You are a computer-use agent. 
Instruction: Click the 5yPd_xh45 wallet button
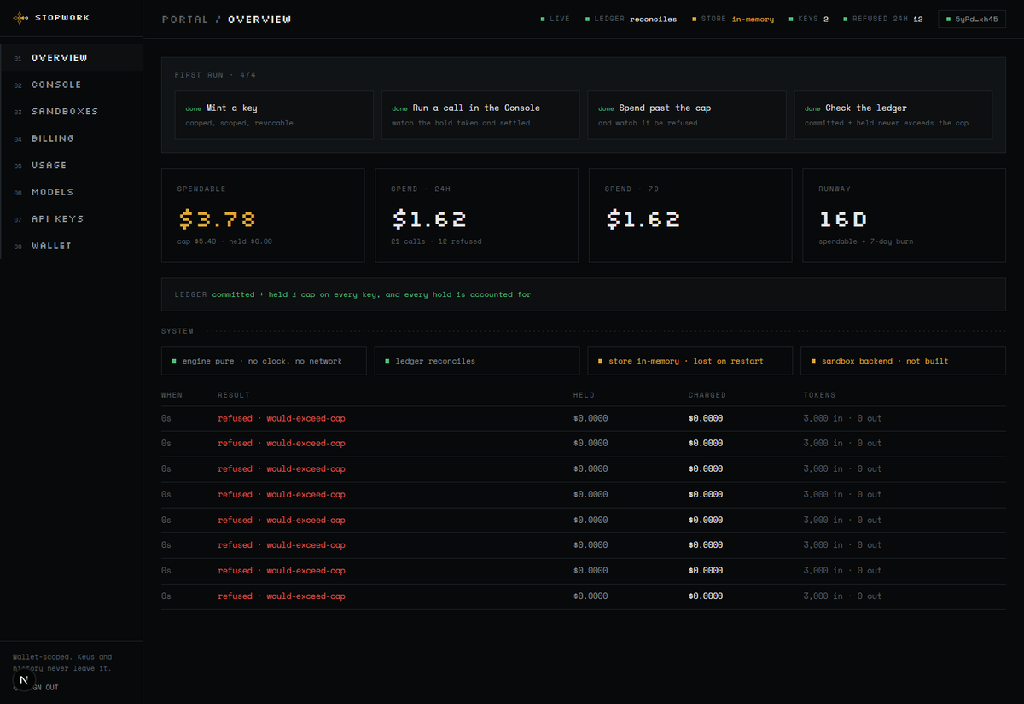click(x=972, y=19)
